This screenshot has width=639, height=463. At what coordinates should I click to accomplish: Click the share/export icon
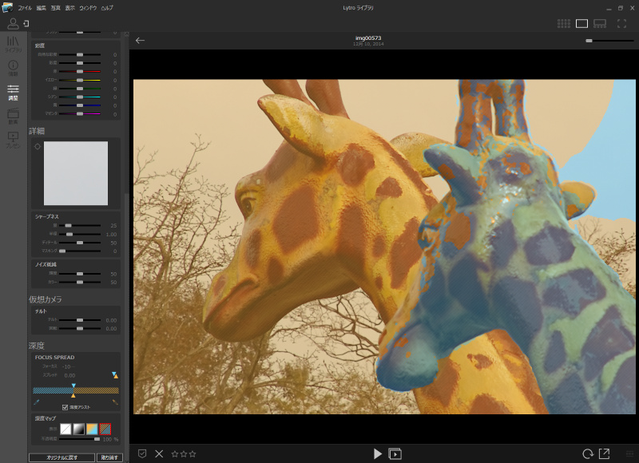[x=604, y=453]
